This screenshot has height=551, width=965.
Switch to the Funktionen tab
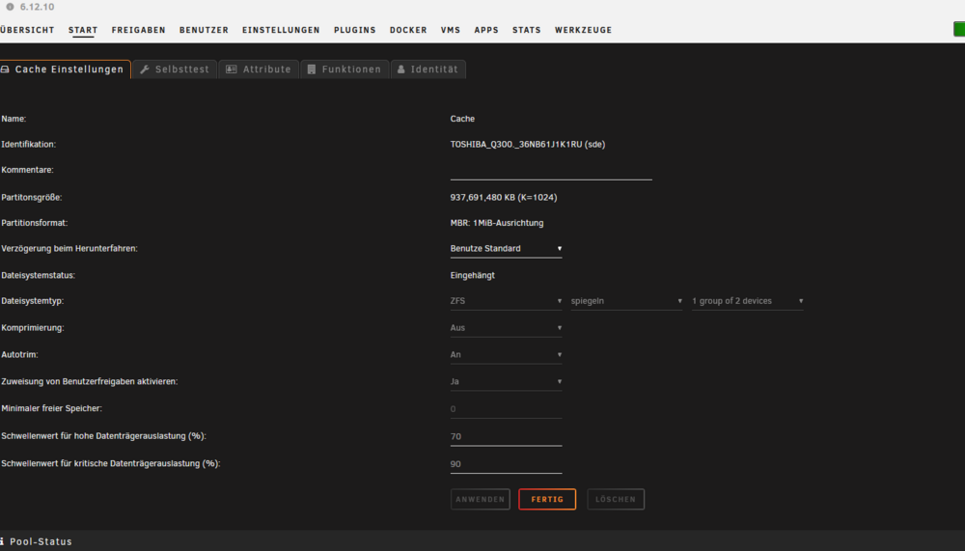click(x=345, y=69)
